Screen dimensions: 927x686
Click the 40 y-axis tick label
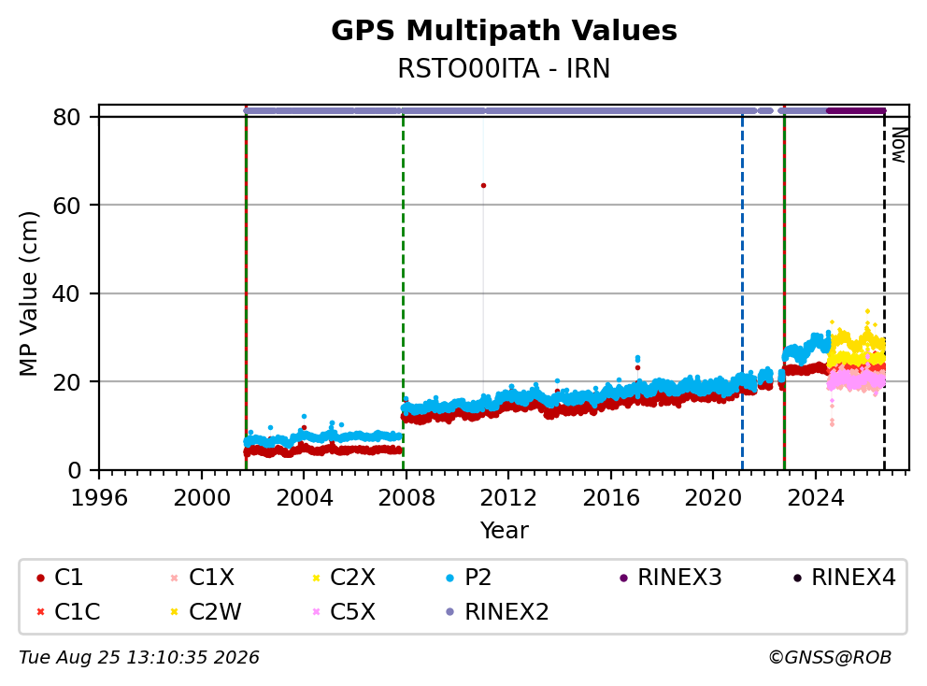coord(66,293)
